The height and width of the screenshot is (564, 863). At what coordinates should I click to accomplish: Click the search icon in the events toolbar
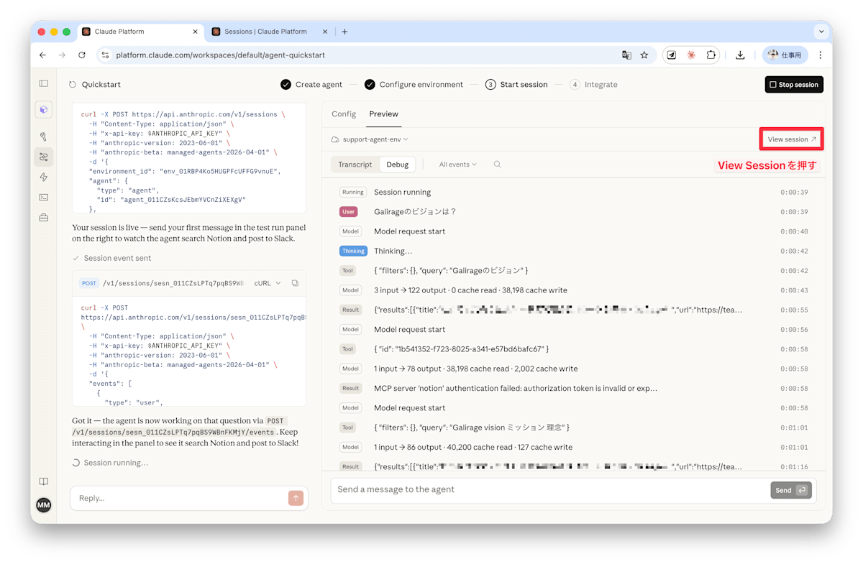pos(497,165)
